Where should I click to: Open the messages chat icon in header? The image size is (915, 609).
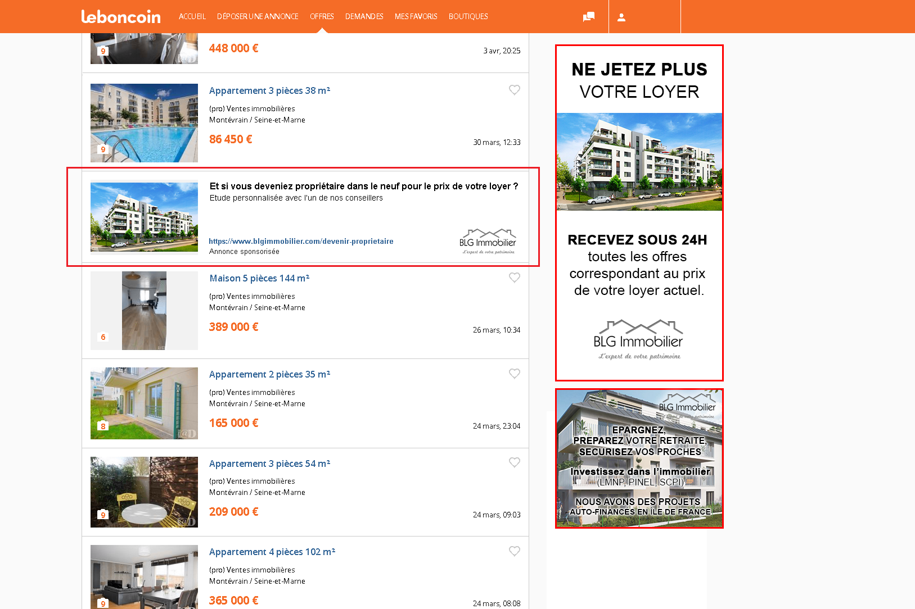588,17
